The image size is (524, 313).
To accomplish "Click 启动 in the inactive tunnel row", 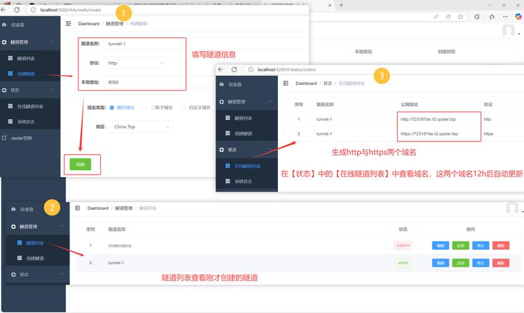I will 461,245.
